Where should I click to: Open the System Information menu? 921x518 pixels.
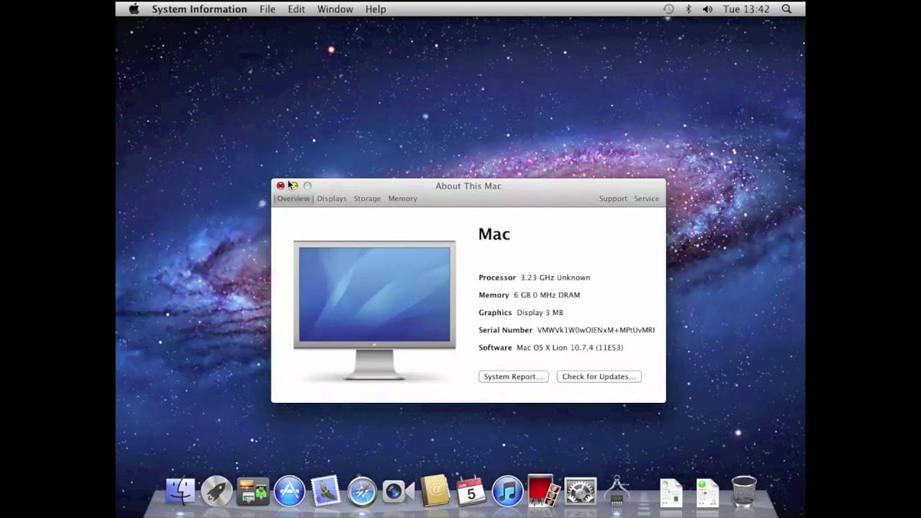click(199, 9)
